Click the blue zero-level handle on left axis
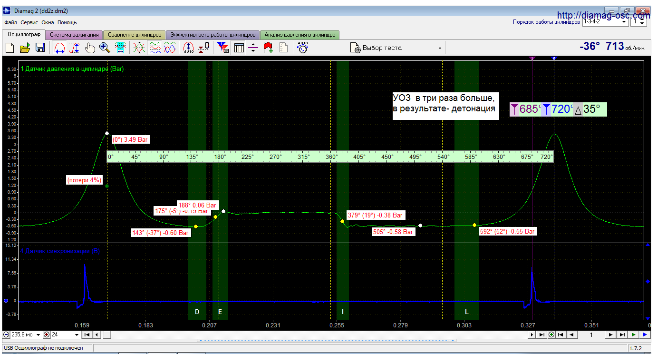 [6, 301]
